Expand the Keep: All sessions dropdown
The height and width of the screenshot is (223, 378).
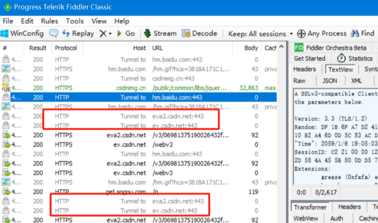click(x=260, y=34)
